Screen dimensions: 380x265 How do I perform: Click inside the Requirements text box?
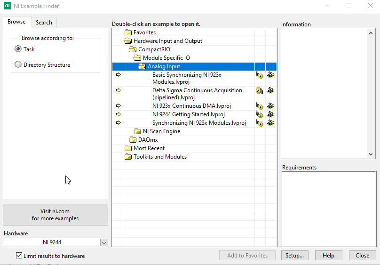(x=329, y=209)
